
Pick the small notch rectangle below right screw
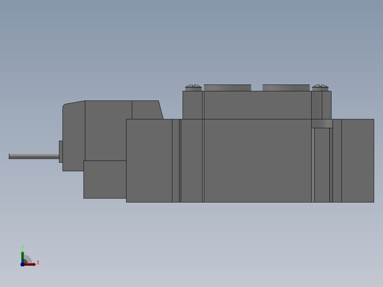[322, 124]
